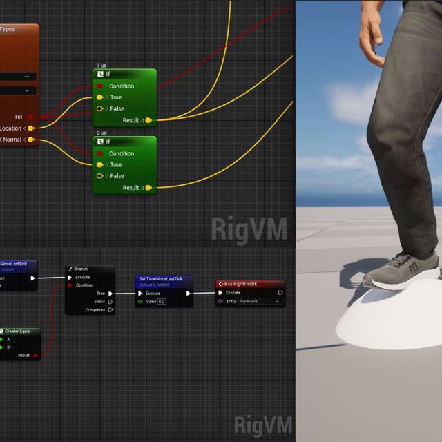The width and height of the screenshot is (442, 442).
Task: Expand the False pin on 1 µs If node
Action: pos(107,109)
